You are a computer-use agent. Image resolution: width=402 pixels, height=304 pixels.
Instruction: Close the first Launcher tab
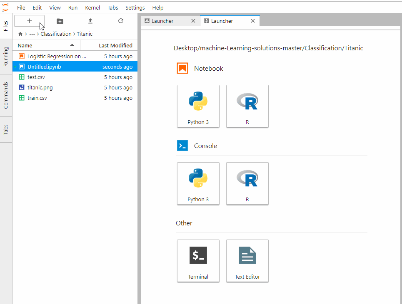(x=193, y=21)
